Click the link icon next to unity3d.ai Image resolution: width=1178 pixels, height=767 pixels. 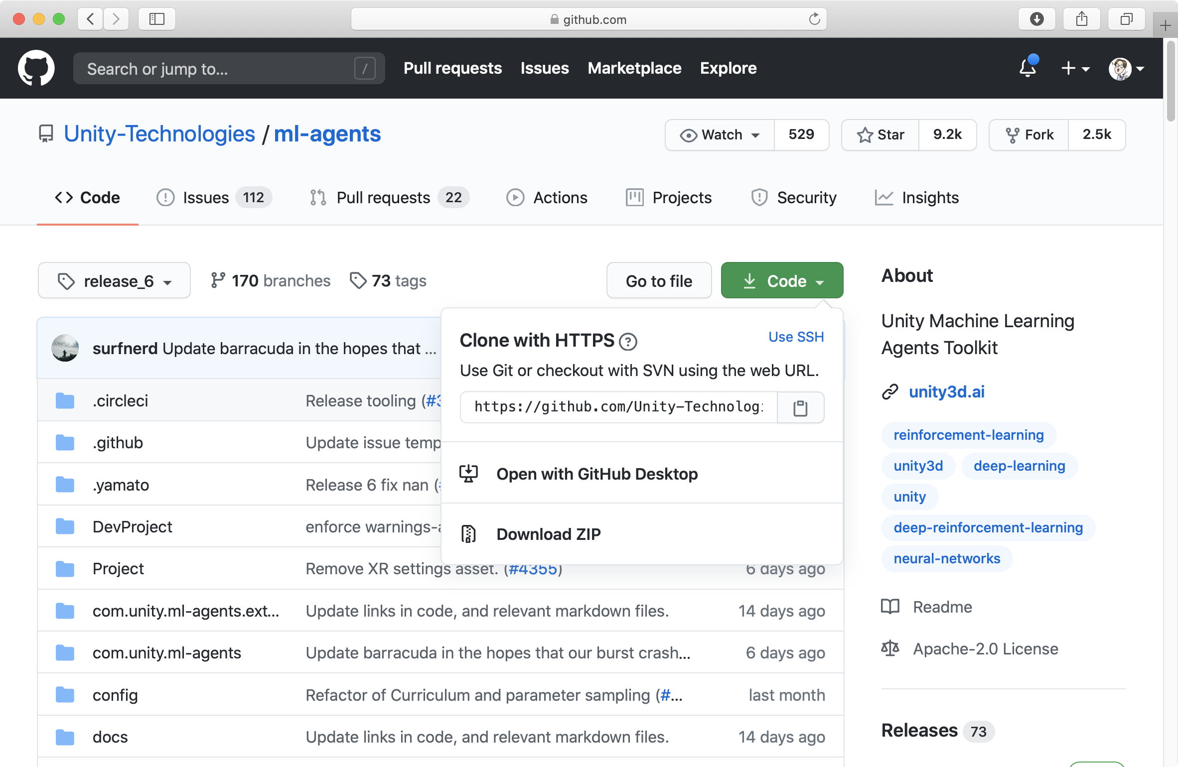coord(890,392)
